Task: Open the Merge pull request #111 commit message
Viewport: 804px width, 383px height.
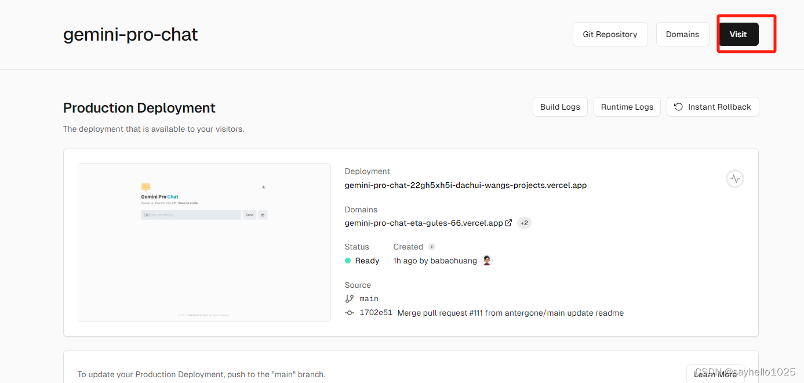Action: tap(511, 313)
